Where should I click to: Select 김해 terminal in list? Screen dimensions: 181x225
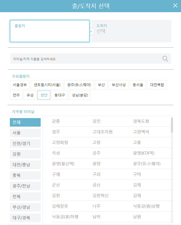pos(137,195)
